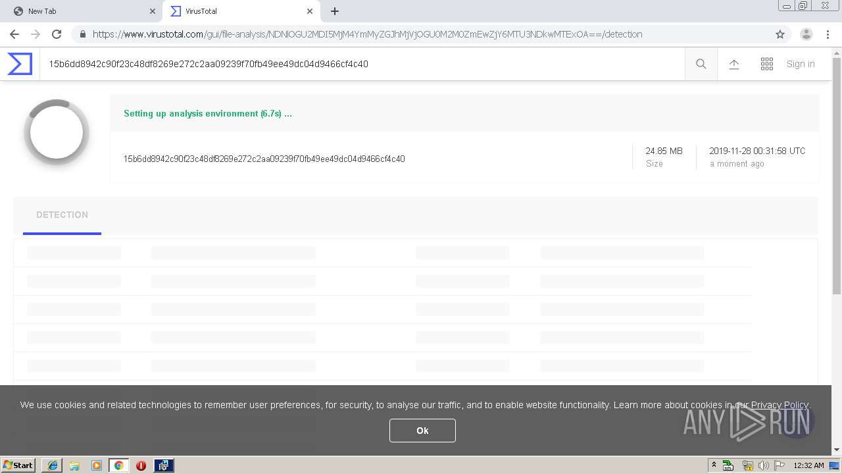Click the hash search input field
842x474 pixels.
(362, 64)
